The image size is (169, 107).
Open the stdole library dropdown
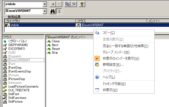click(x=45, y=4)
